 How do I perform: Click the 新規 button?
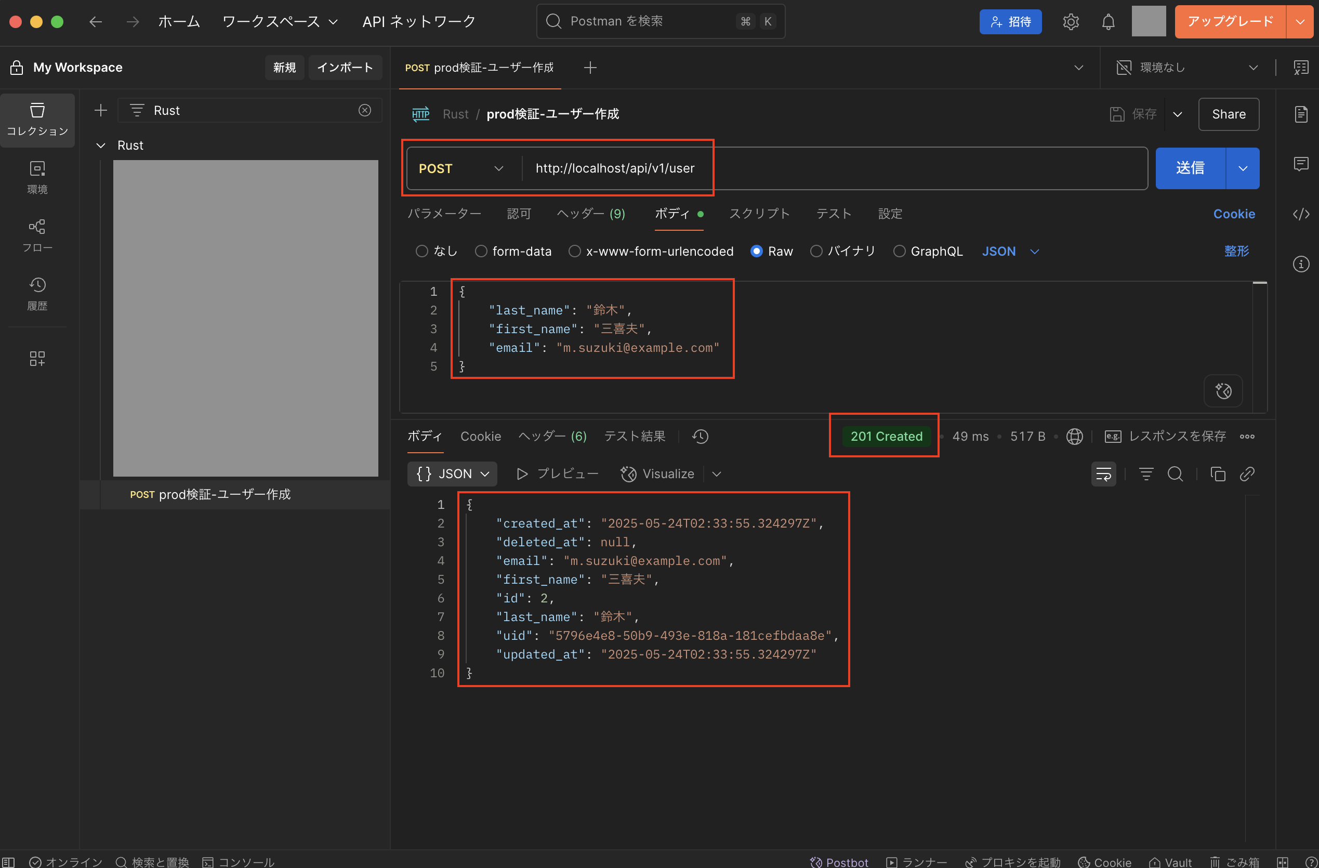tap(284, 68)
